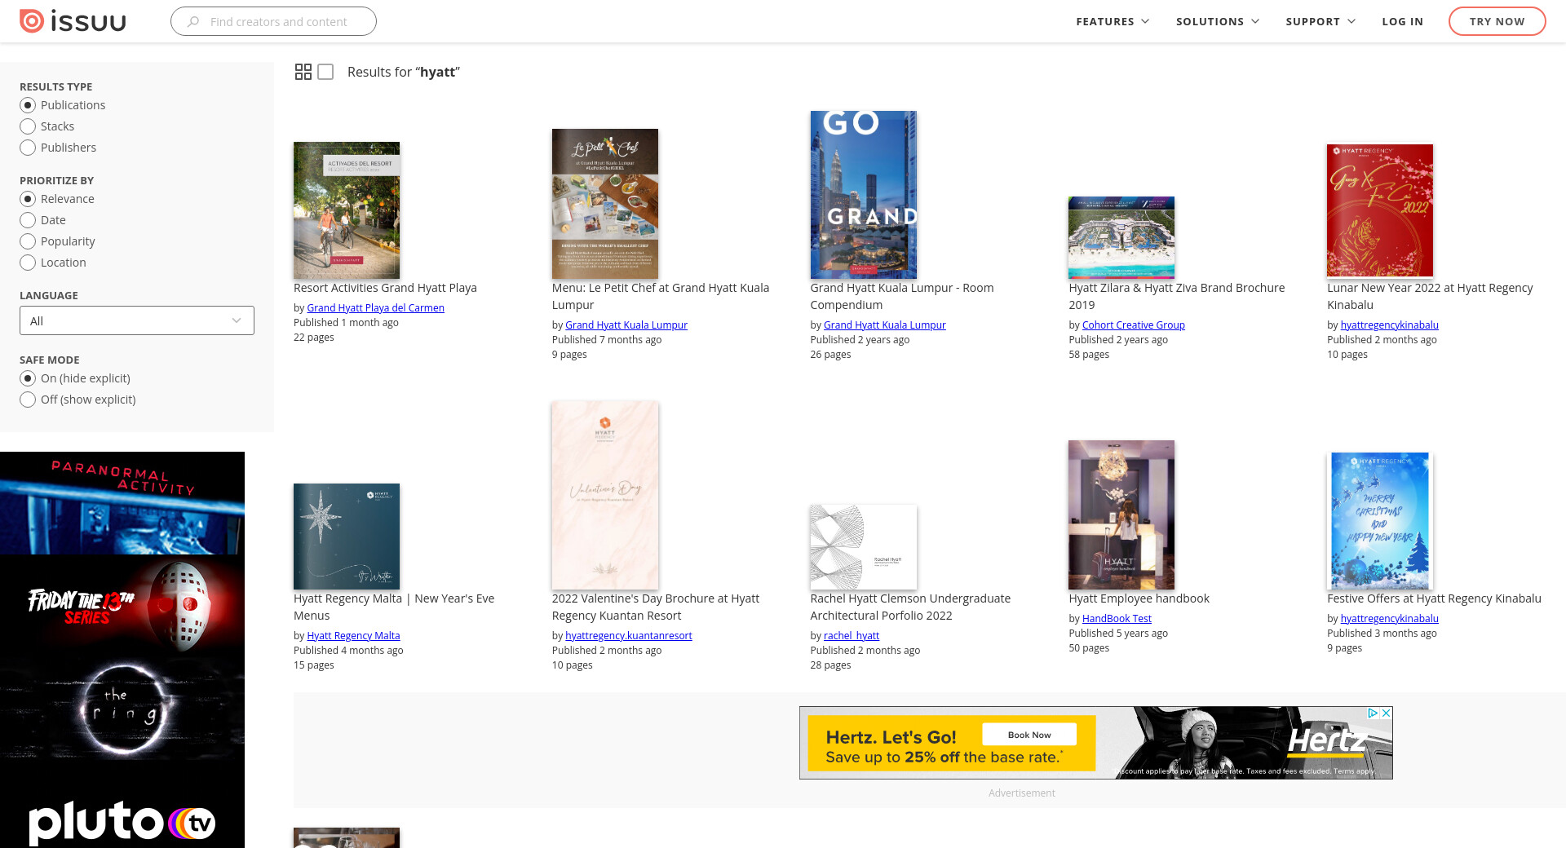
Task: Prioritize results by Date
Action: click(28, 220)
